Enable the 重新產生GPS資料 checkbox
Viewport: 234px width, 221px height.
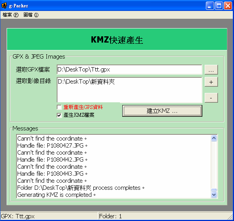[x=59, y=107]
